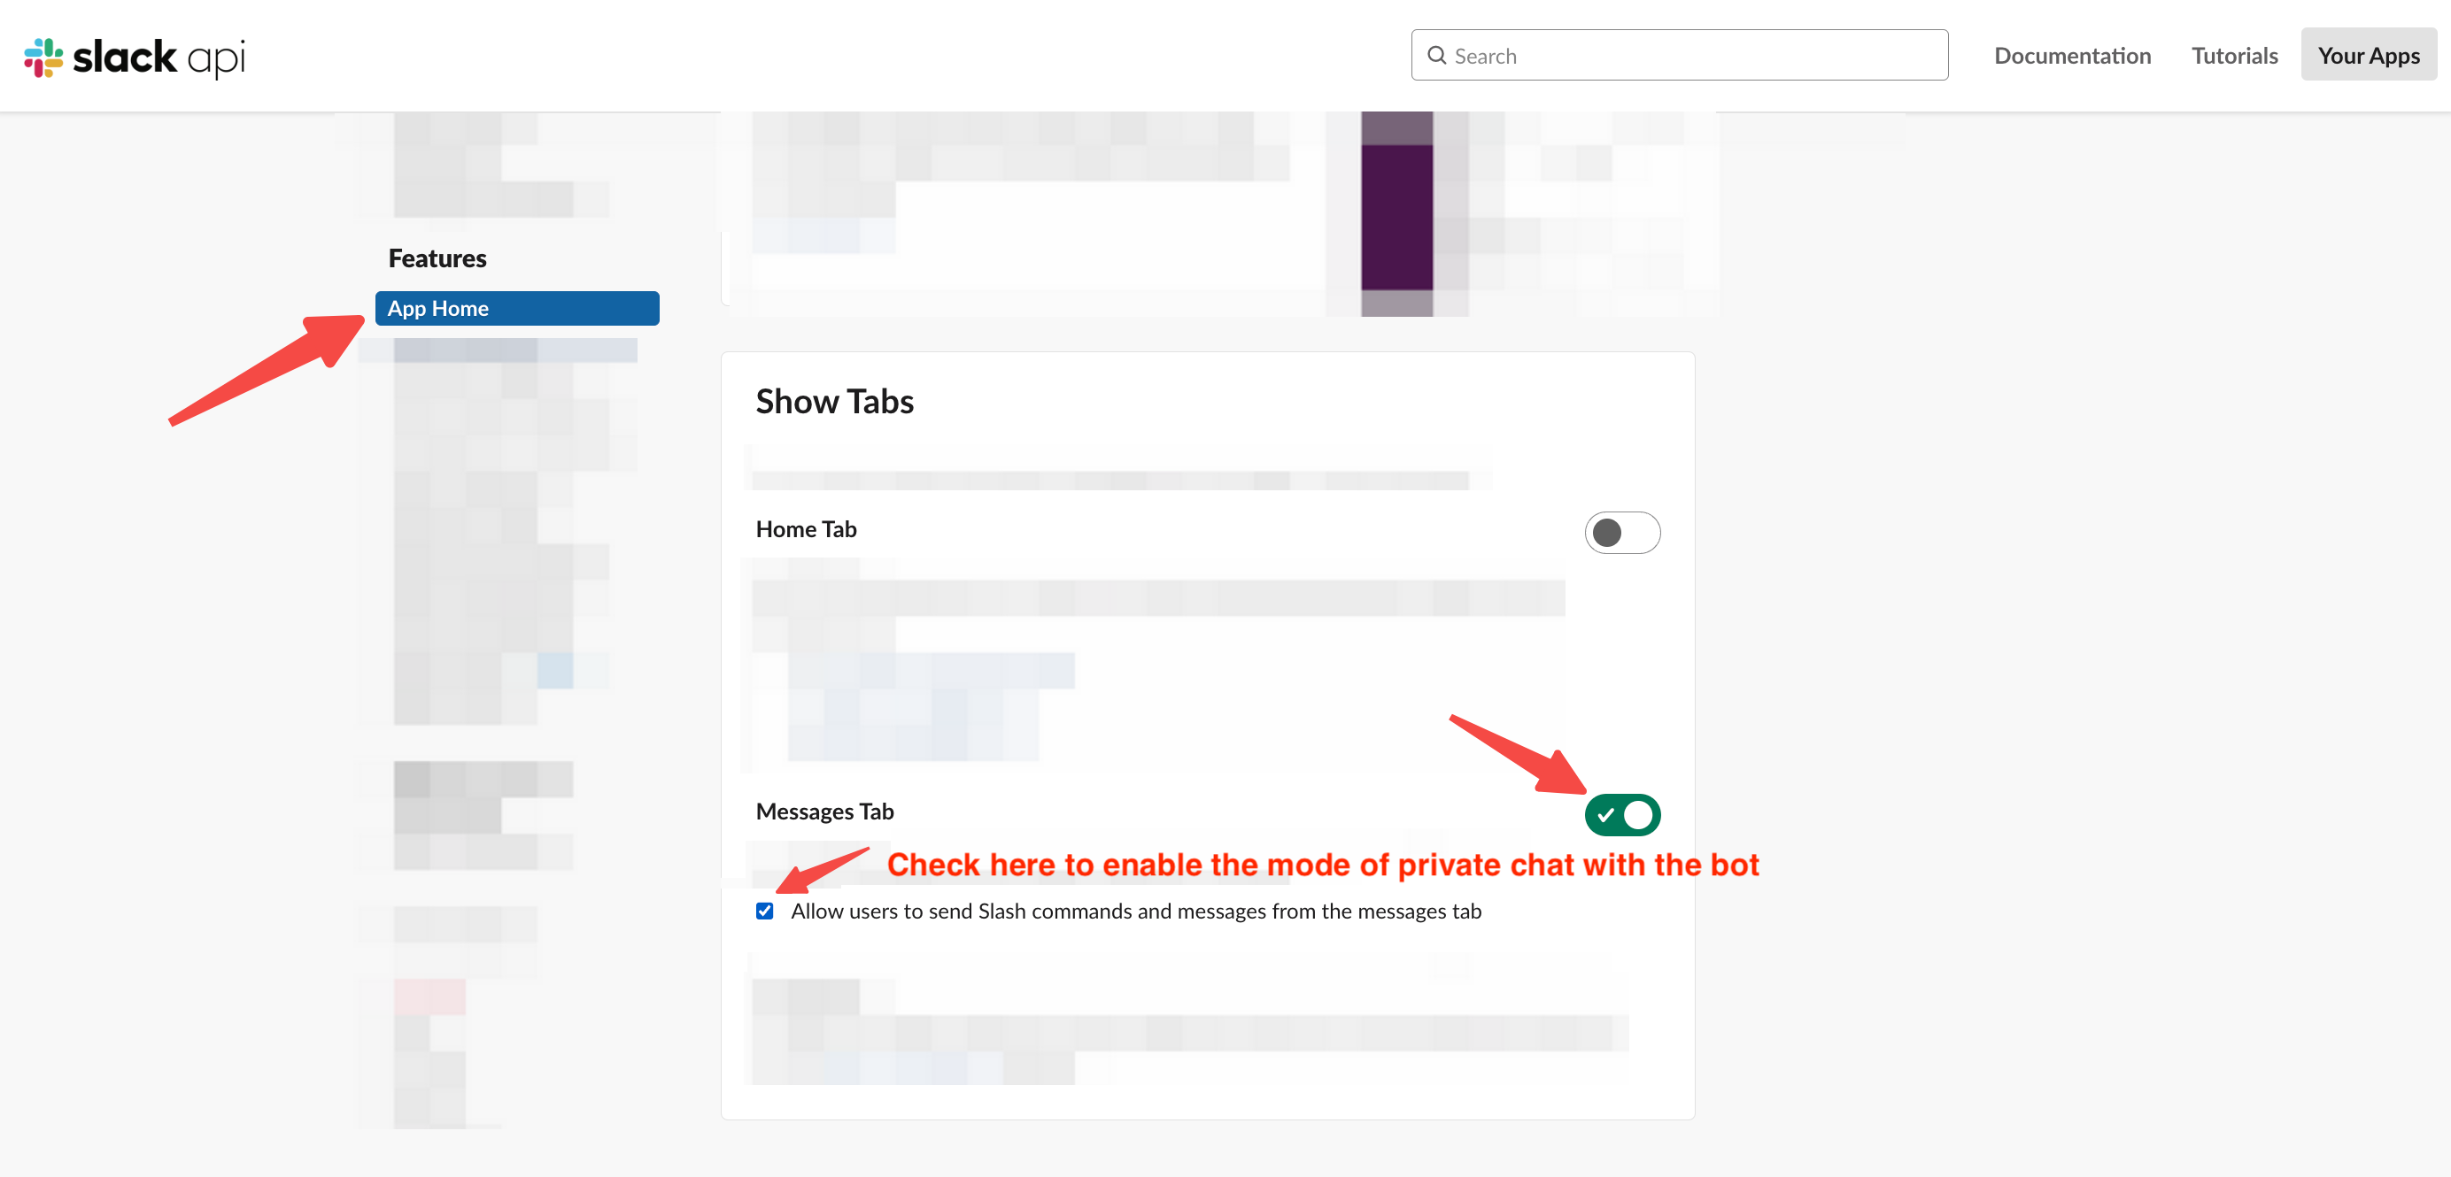Uncheck Allow users to send Slash commands

[x=764, y=911]
